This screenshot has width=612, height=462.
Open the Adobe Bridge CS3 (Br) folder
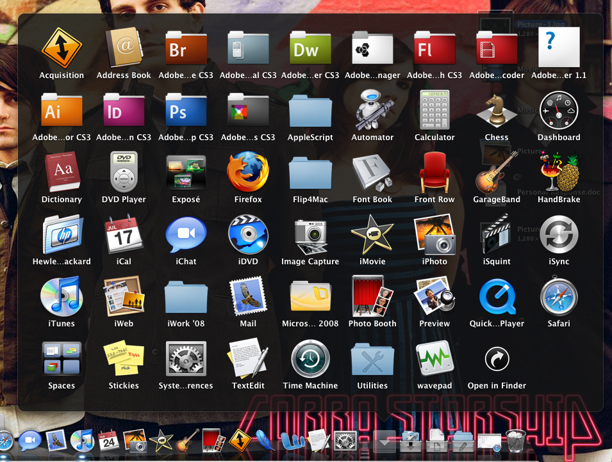(x=186, y=47)
